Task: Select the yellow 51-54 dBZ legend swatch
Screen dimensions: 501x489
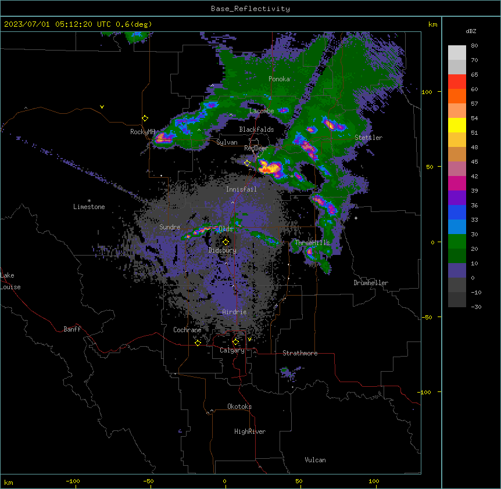Action: pos(457,125)
